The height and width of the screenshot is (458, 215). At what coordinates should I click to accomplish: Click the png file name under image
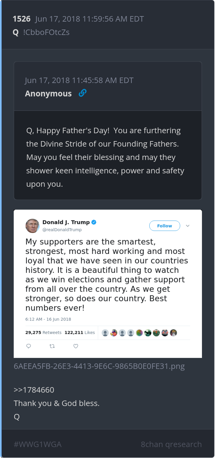[x=99, y=366]
